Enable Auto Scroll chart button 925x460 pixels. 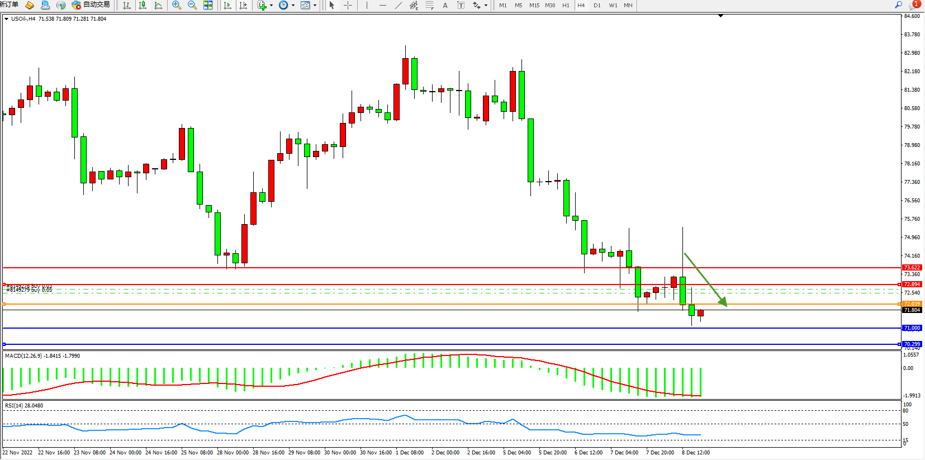(x=227, y=5)
